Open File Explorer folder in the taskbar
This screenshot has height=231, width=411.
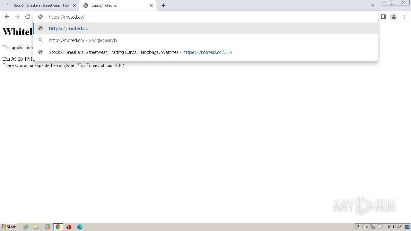[36, 227]
